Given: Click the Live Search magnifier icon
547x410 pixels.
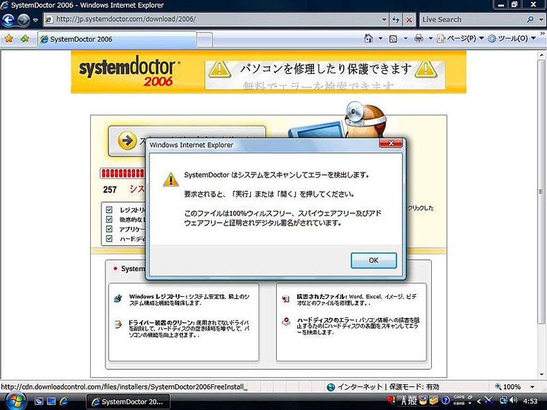Looking at the screenshot, I should coord(530,20).
